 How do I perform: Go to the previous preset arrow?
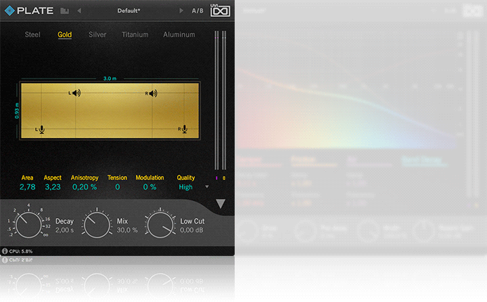click(79, 11)
